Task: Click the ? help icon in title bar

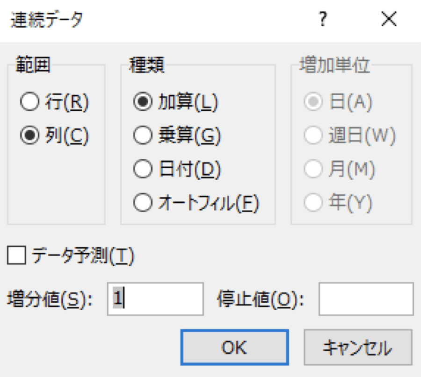Action: (322, 20)
